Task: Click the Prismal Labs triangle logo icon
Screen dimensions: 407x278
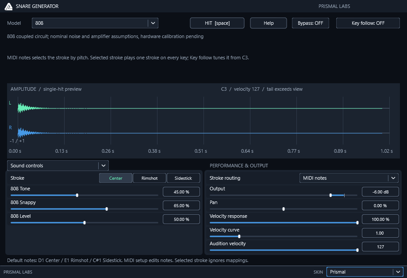Action: (x=8, y=7)
